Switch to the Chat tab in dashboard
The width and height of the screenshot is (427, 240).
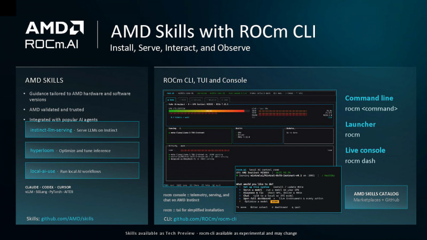225,100
